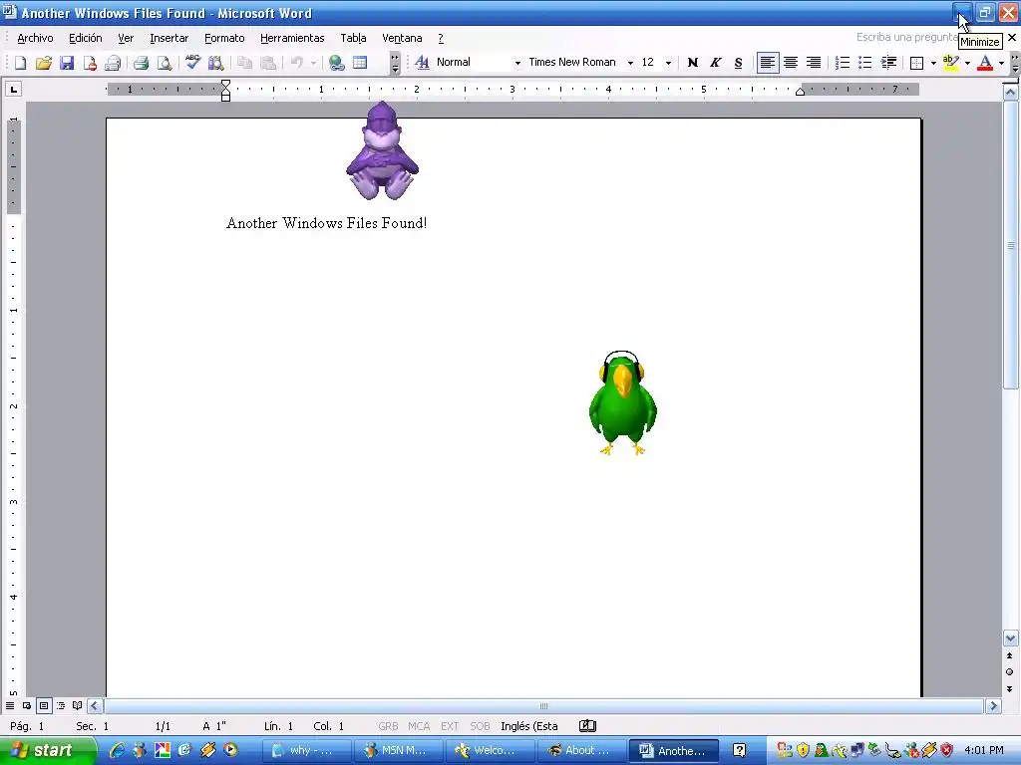Image resolution: width=1021 pixels, height=765 pixels.
Task: Toggle SOB overtype mode in status bar
Action: [x=480, y=726]
